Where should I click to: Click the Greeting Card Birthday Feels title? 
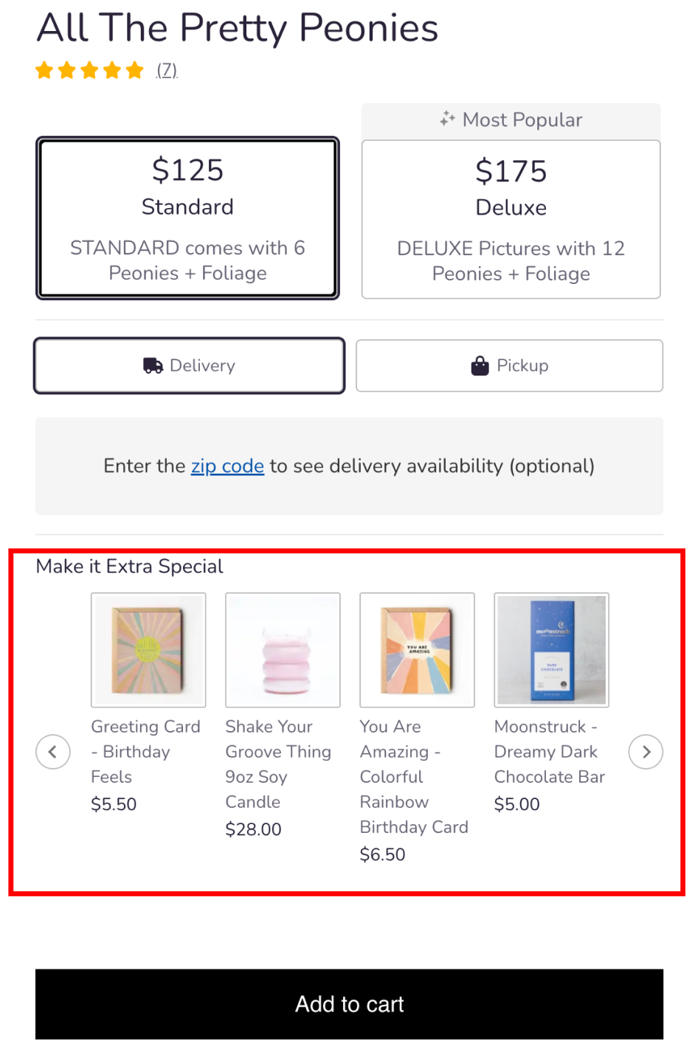tap(145, 752)
